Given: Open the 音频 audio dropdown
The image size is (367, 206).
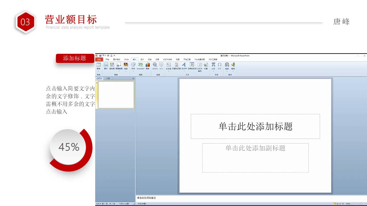Looking at the screenshot, I should [233, 70].
